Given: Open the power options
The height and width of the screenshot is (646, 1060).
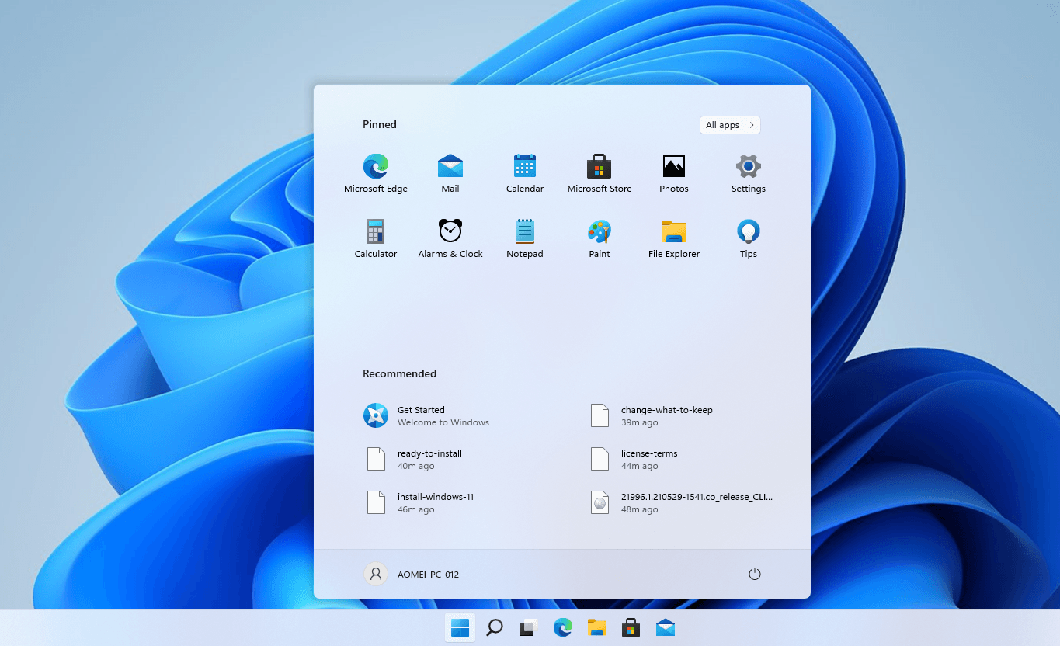Looking at the screenshot, I should click(x=754, y=574).
